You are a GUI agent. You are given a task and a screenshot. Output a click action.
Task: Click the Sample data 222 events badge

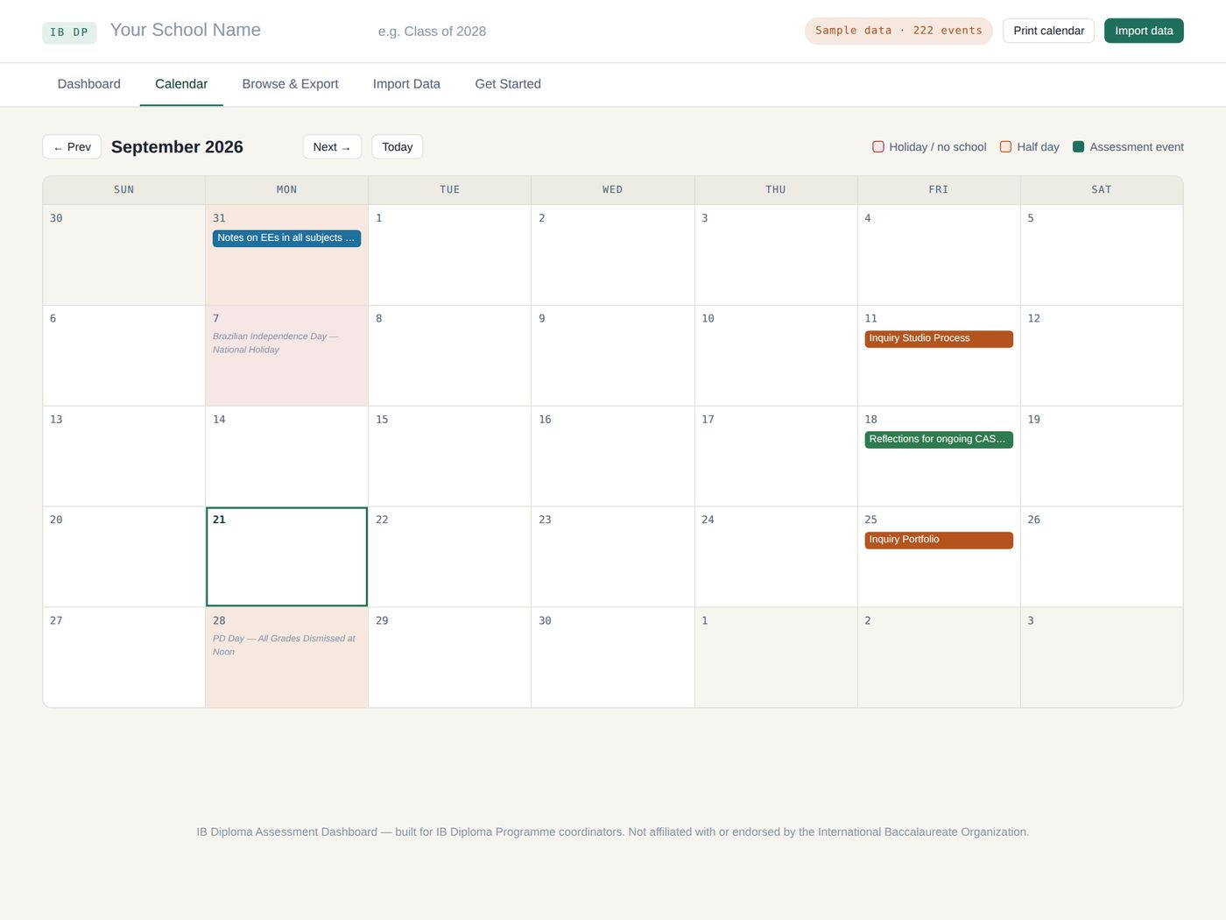click(x=898, y=31)
